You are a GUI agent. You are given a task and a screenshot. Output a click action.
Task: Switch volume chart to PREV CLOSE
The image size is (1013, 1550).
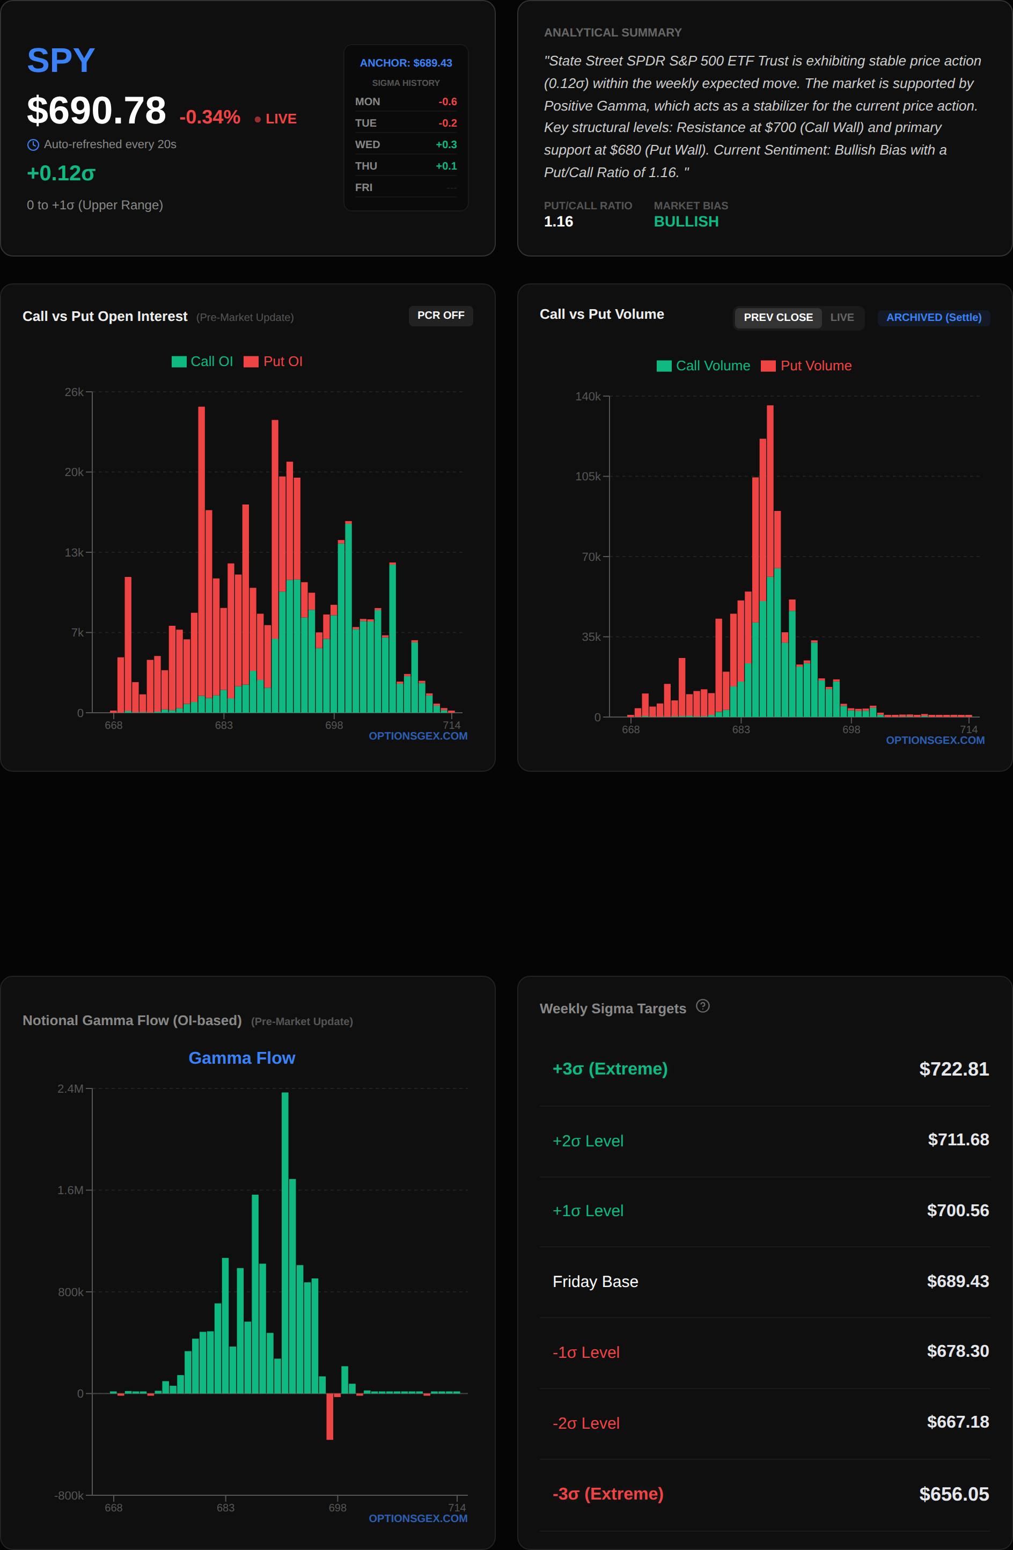(777, 317)
